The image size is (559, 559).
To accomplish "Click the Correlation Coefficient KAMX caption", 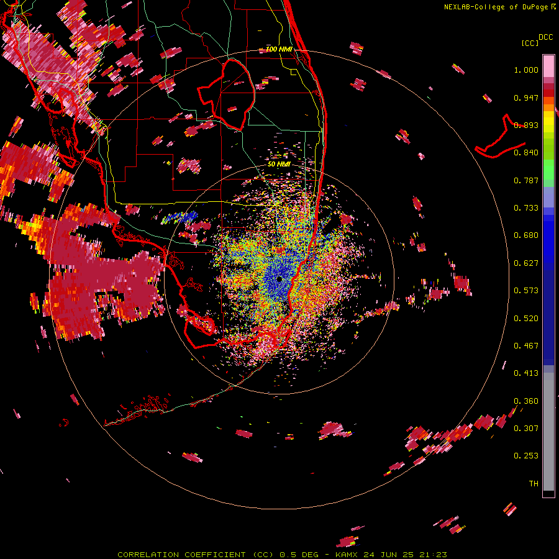I will (x=282, y=555).
